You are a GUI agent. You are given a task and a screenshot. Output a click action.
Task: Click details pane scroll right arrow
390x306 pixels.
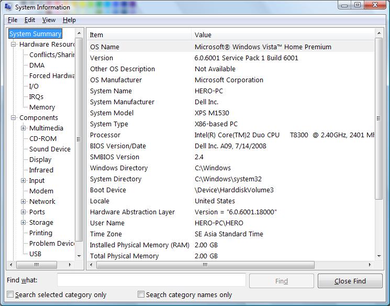[x=370, y=265]
